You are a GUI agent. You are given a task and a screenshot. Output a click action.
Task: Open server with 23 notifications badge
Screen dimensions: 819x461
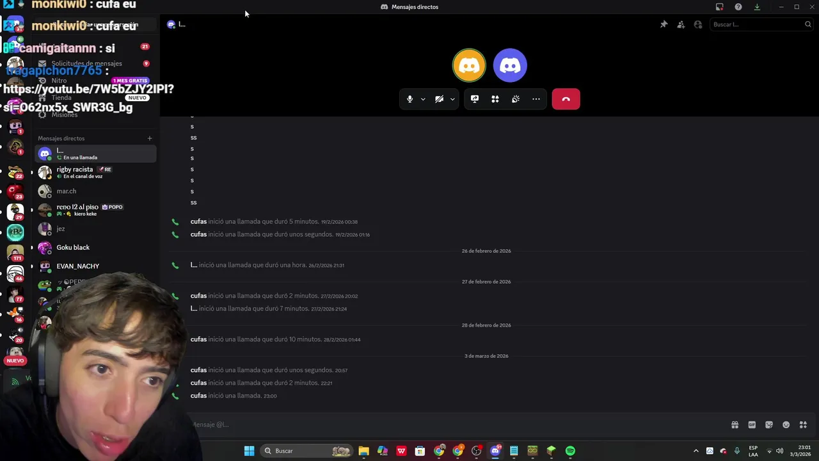(15, 191)
